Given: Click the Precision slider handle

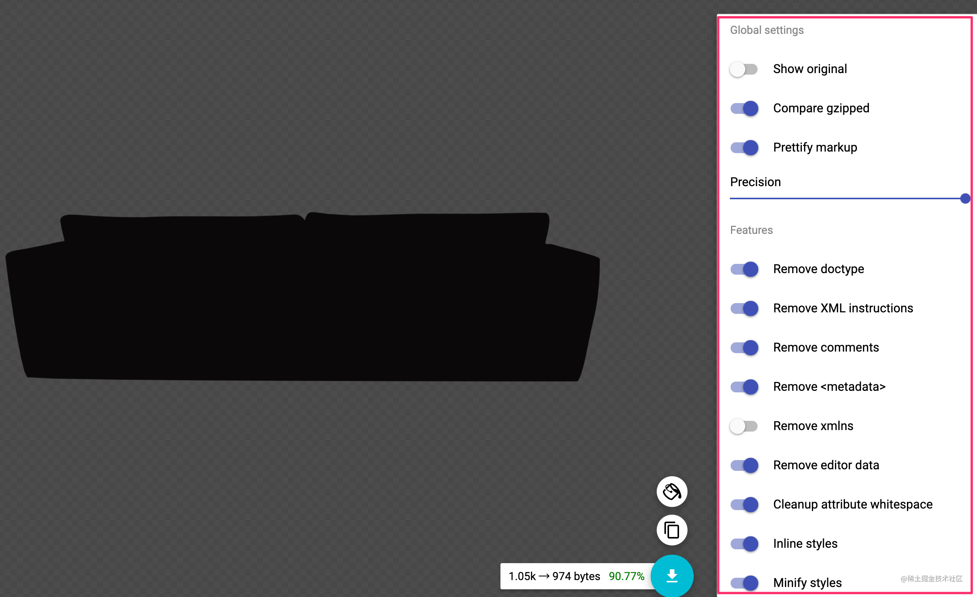Looking at the screenshot, I should [965, 198].
